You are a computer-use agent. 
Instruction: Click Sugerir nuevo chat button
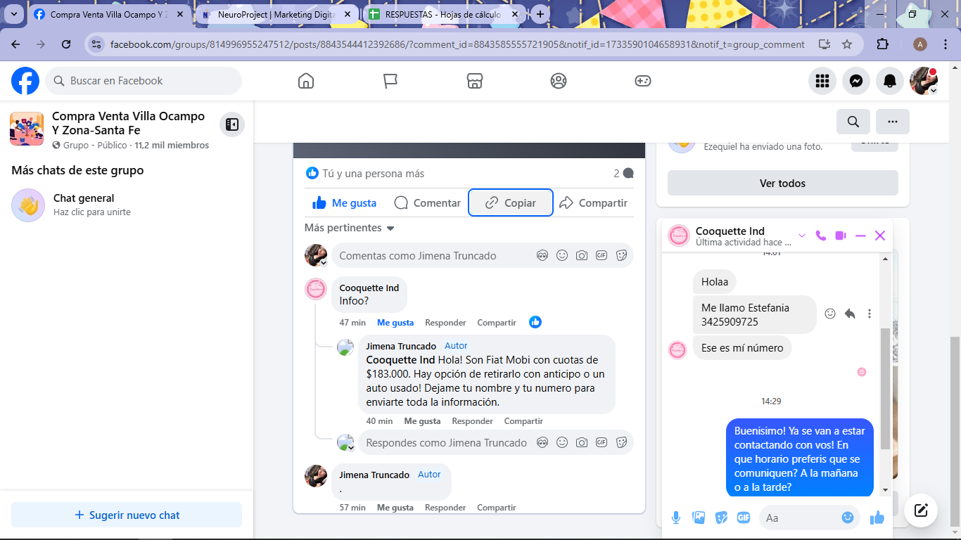(x=127, y=515)
